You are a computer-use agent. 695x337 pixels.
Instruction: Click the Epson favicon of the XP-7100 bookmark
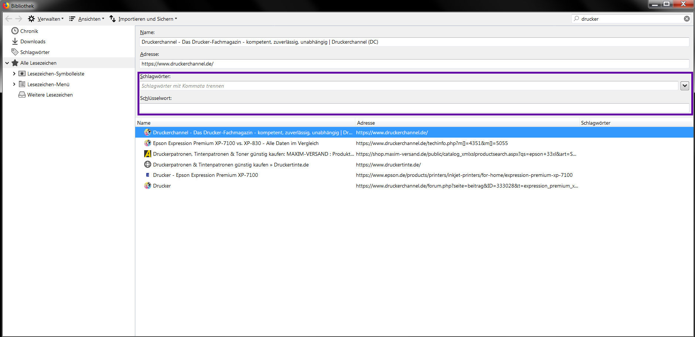tap(148, 175)
